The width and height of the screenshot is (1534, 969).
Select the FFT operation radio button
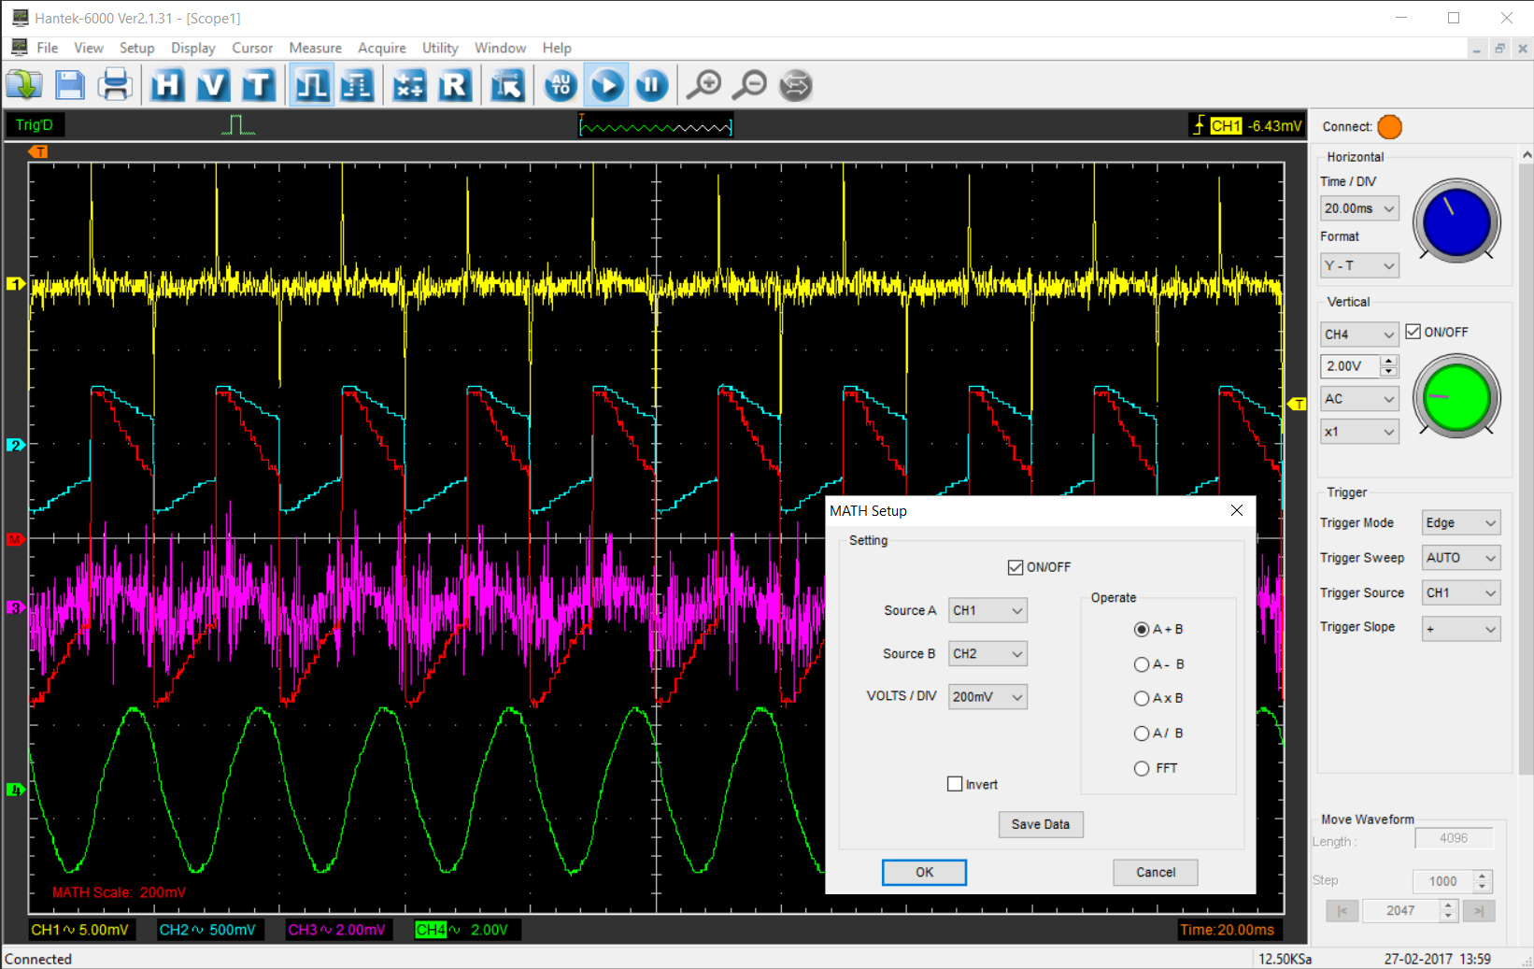1142,768
